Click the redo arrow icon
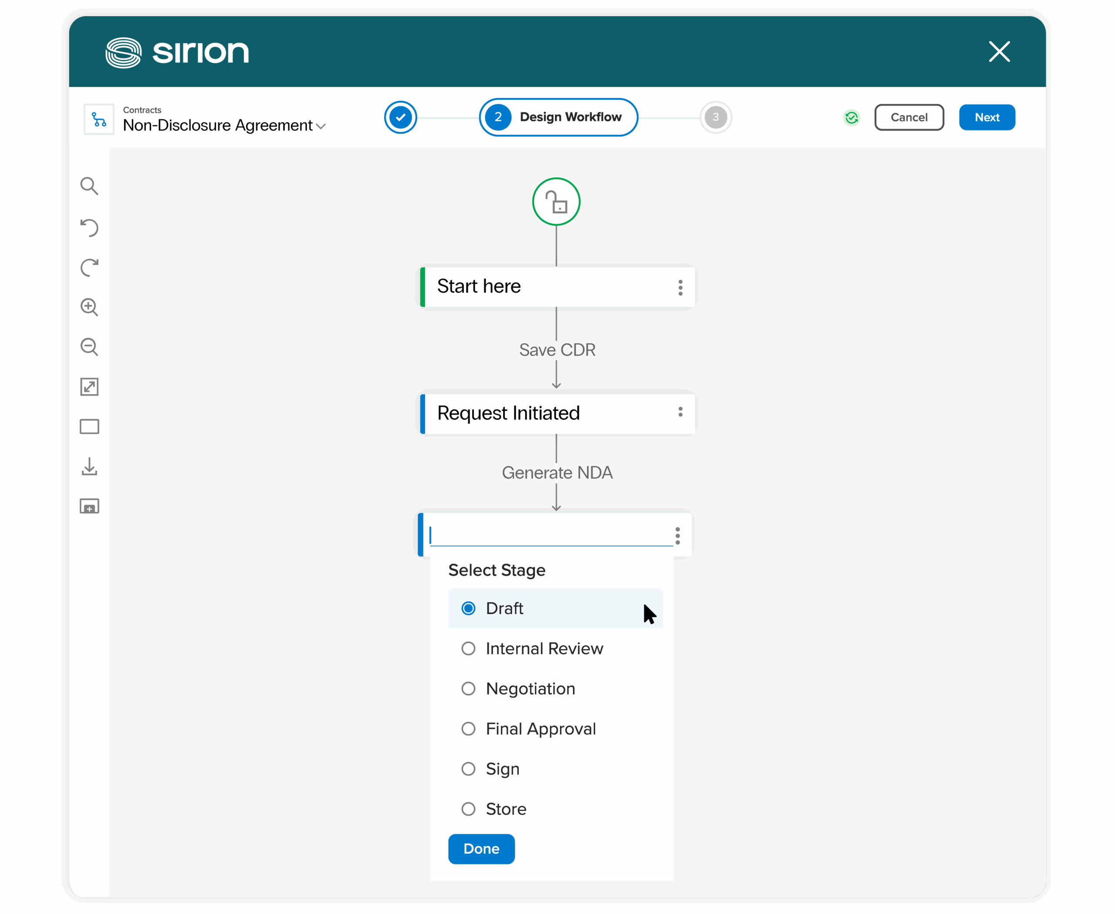 (89, 267)
